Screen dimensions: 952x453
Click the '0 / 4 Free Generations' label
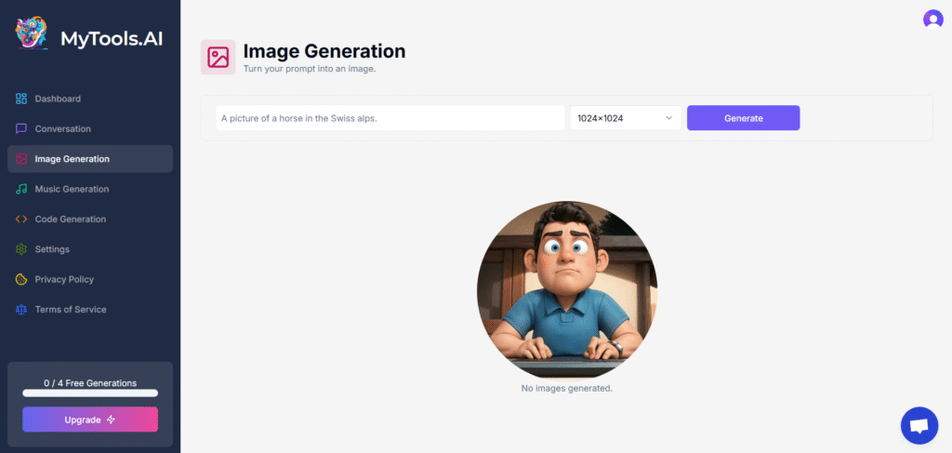90,383
